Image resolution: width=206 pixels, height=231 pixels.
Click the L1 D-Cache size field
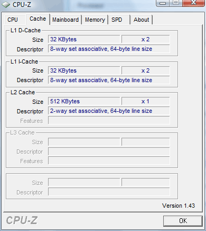(84, 39)
